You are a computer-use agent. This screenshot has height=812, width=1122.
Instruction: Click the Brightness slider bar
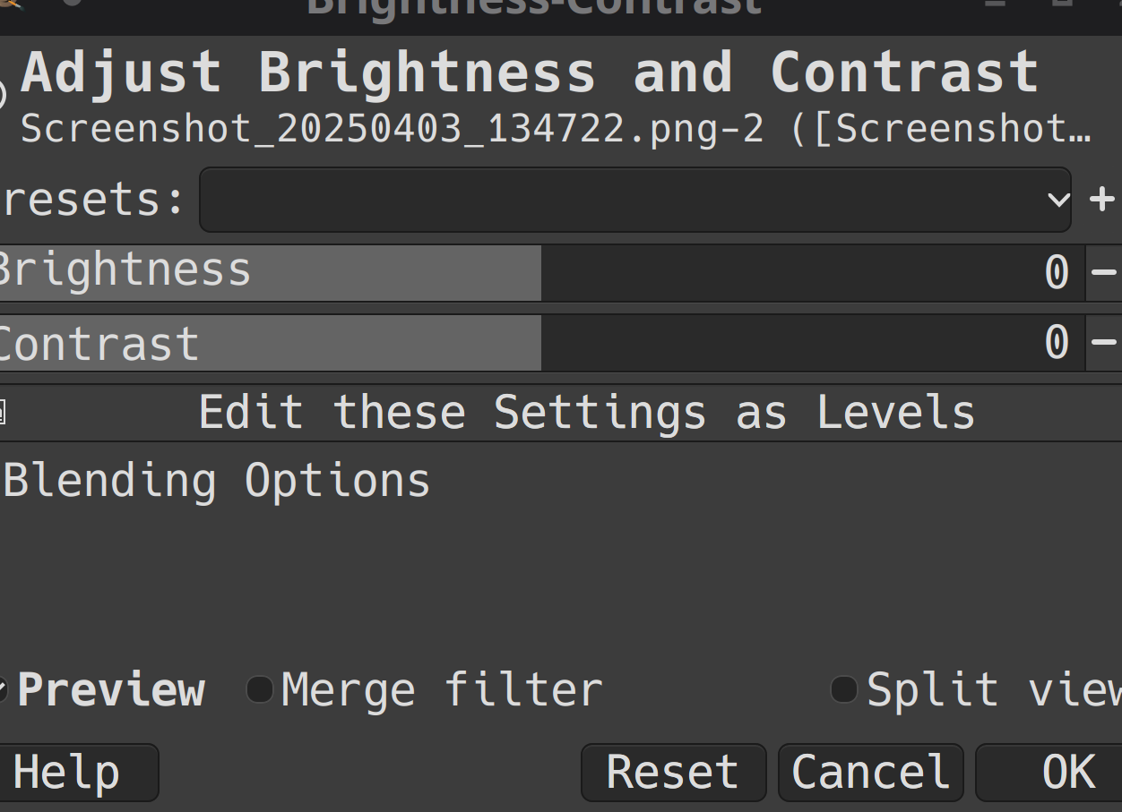(541, 271)
